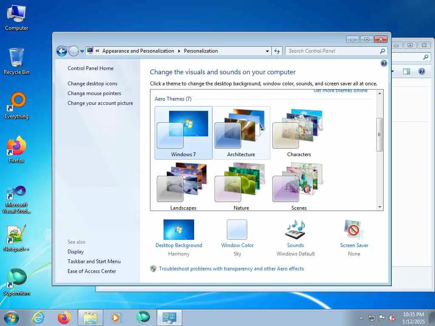Click Appearance and Personalization breadcrumb
Image resolution: width=435 pixels, height=326 pixels.
(138, 51)
